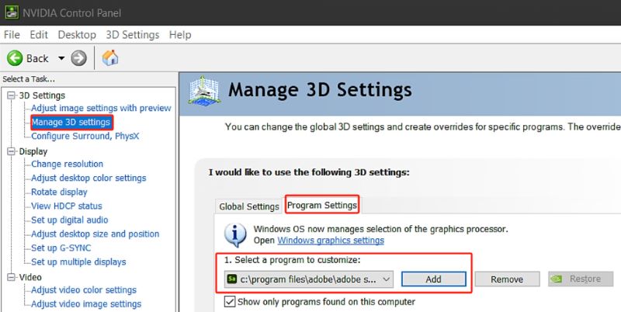Click the Add button
Image resolution: width=621 pixels, height=312 pixels.
(x=434, y=279)
